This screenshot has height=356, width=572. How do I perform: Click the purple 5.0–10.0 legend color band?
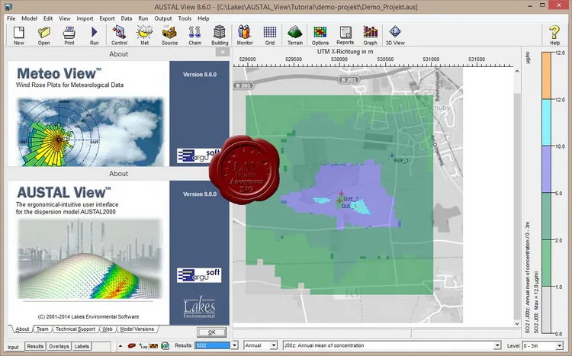547,169
